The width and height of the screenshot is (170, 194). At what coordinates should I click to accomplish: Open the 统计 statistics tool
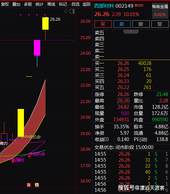coord(40,4)
